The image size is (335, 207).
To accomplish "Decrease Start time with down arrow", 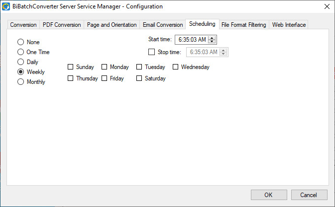I will (212, 42).
